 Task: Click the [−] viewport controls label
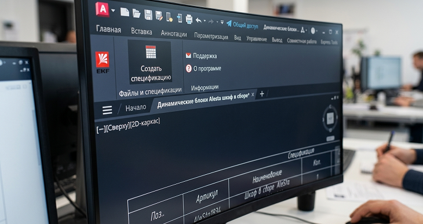pyautogui.click(x=101, y=129)
